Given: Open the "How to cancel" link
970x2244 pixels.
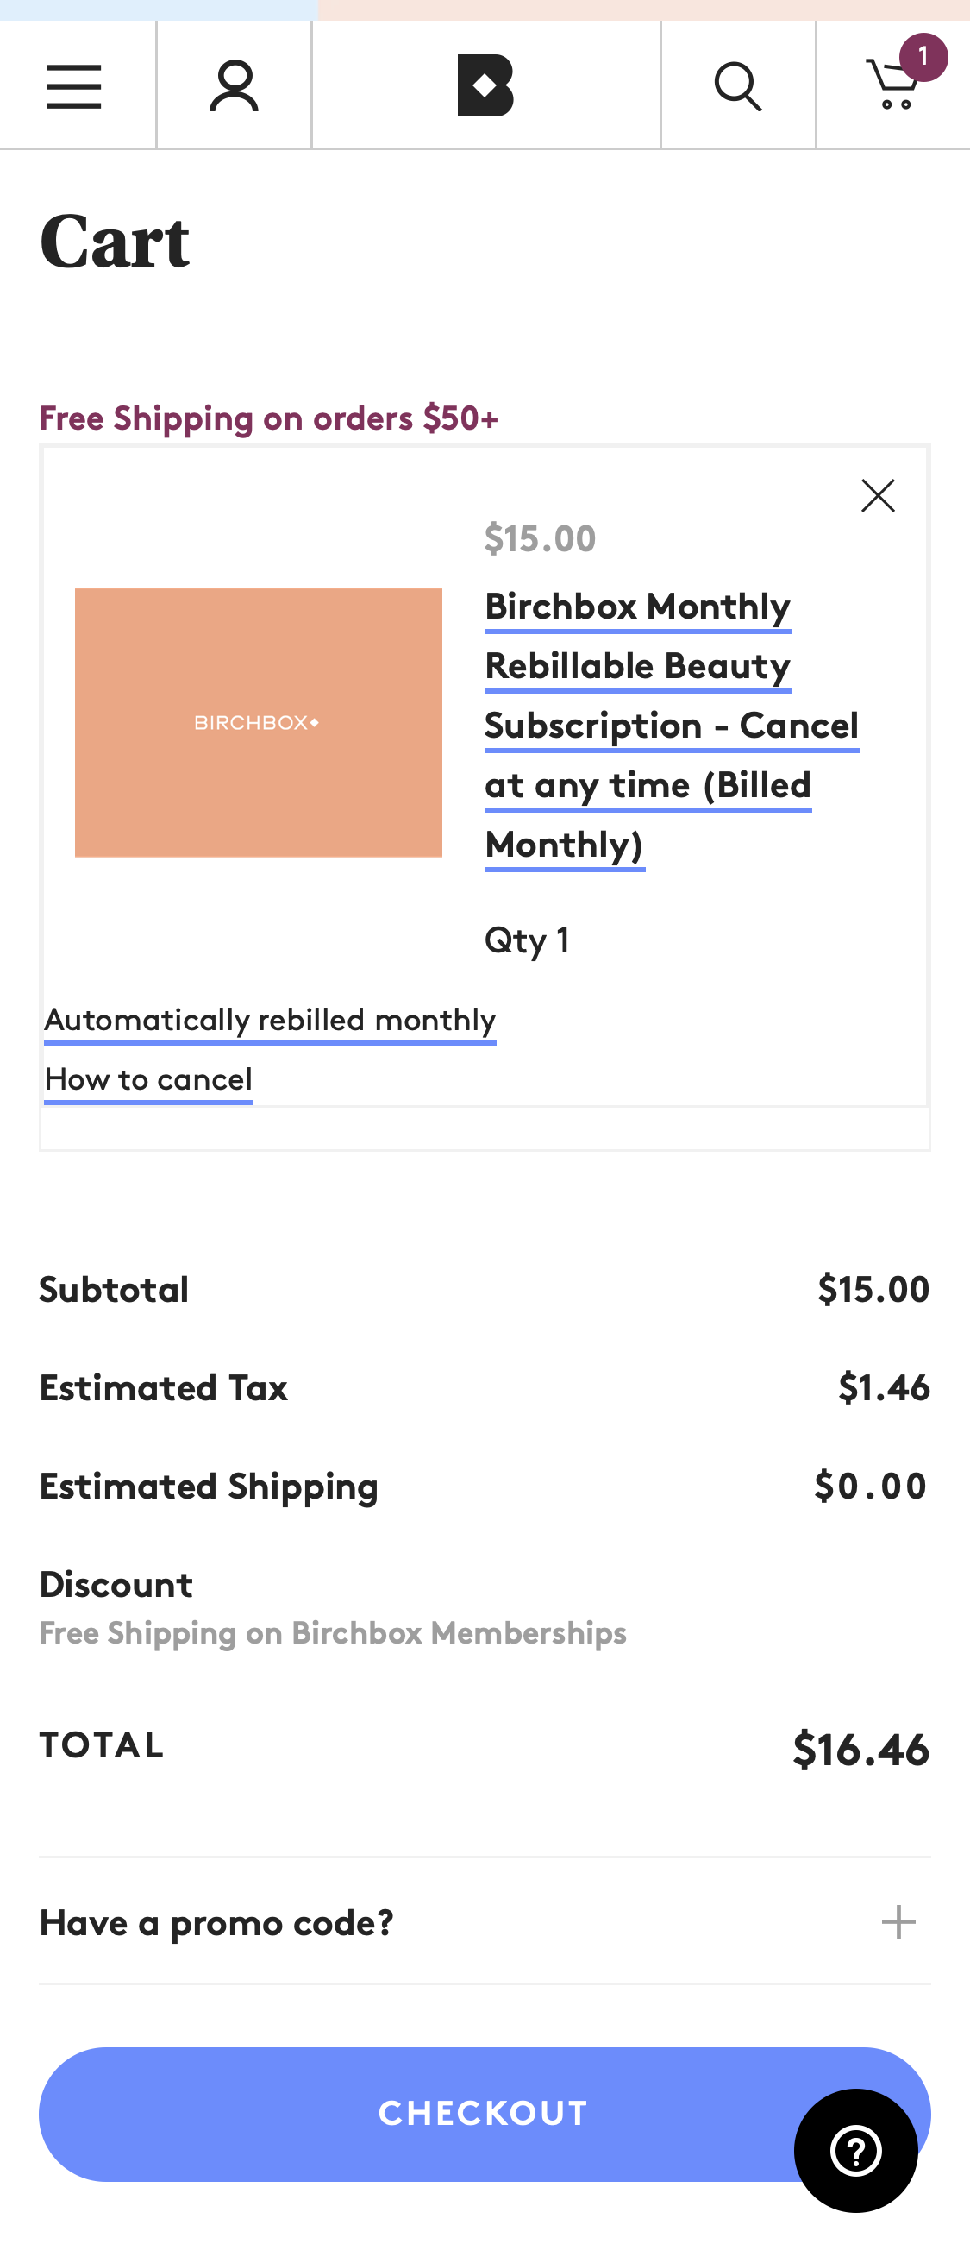Looking at the screenshot, I should tap(148, 1079).
